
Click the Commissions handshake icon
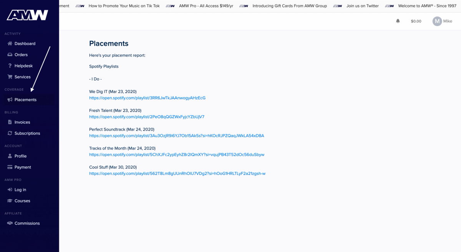[x=10, y=223]
